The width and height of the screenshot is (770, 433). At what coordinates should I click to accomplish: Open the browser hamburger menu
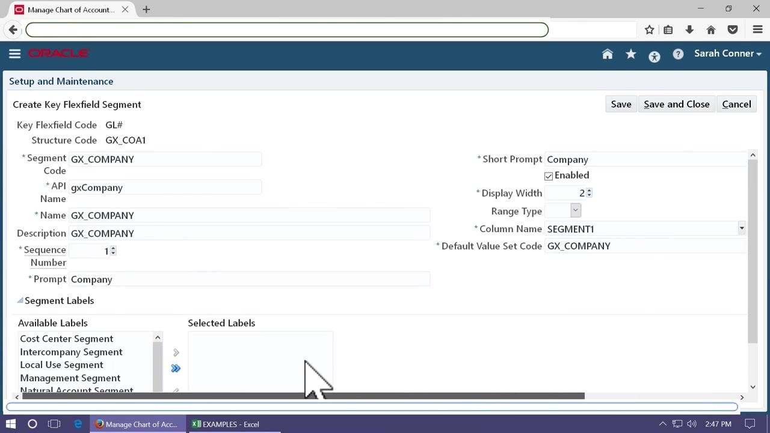758,29
